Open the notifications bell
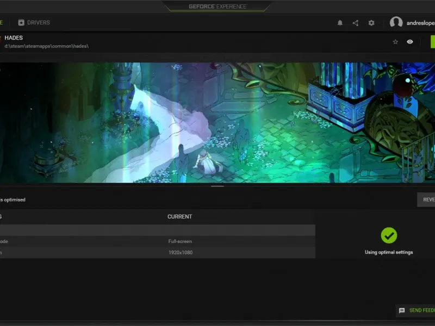The width and height of the screenshot is (435, 326). (340, 23)
